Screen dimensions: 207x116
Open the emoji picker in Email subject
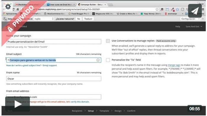click(x=98, y=60)
